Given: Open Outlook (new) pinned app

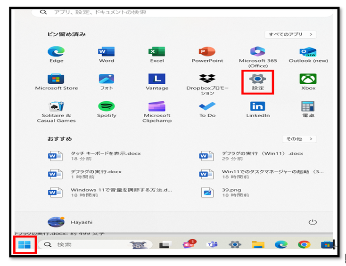Looking at the screenshot, I should tap(308, 55).
